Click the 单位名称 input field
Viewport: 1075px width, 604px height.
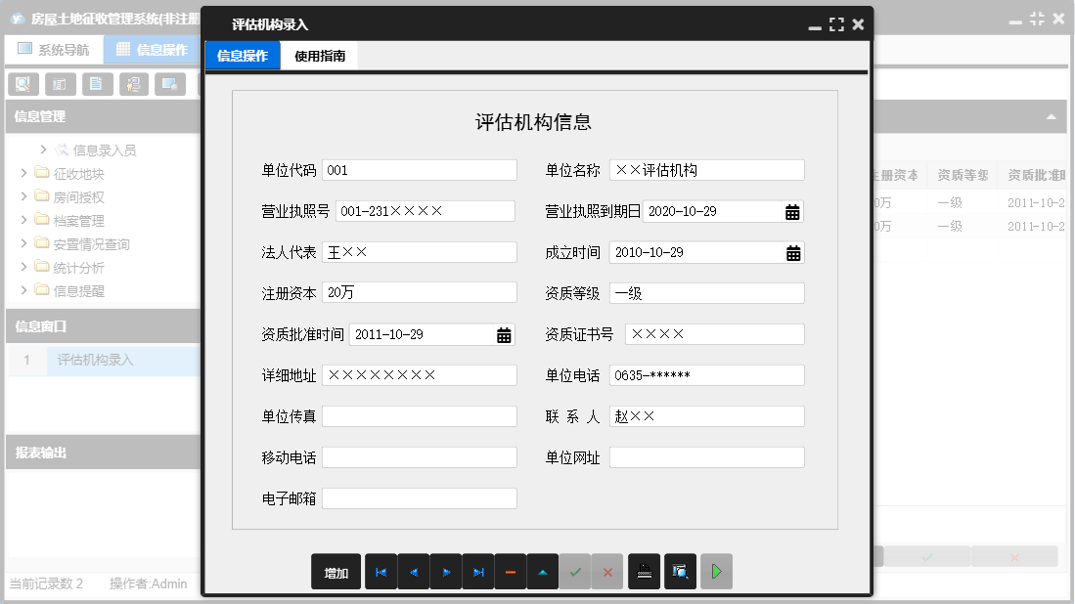706,171
